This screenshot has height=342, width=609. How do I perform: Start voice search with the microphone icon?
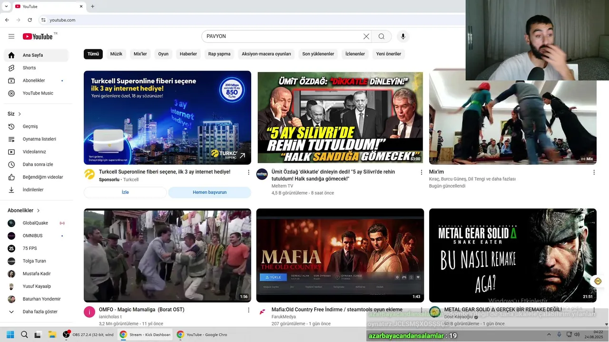(403, 37)
